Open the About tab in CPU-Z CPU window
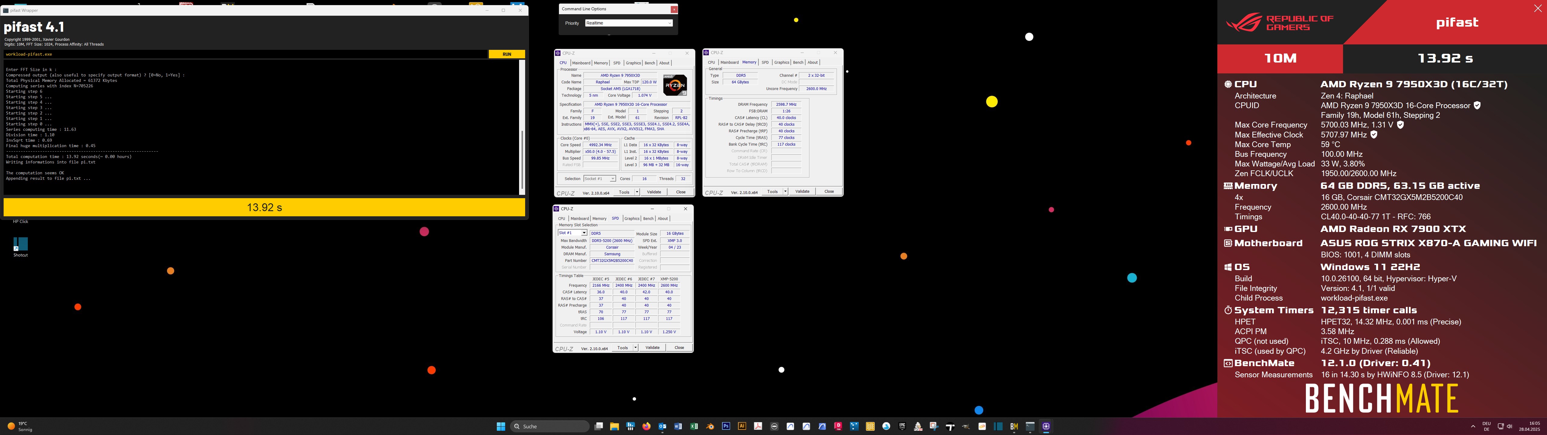Viewport: 1547px width, 435px height. click(664, 63)
